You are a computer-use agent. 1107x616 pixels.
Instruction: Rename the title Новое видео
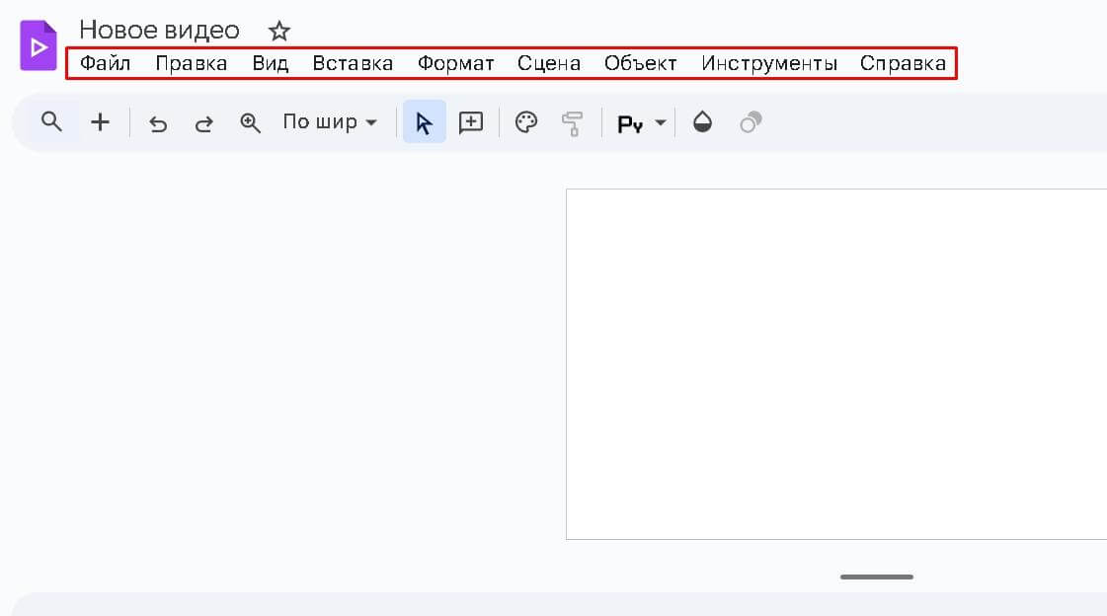(160, 31)
